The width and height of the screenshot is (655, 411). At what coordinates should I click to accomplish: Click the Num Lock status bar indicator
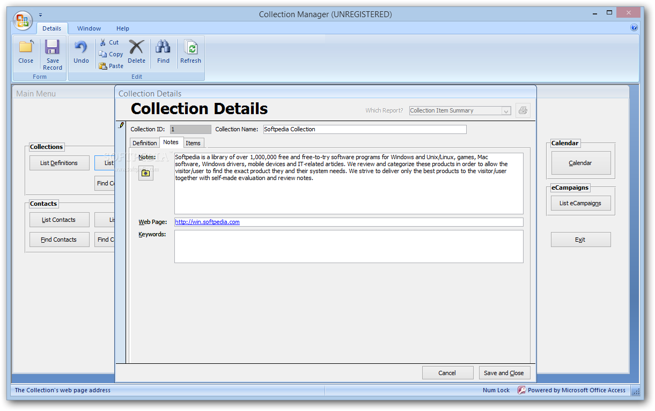click(496, 390)
